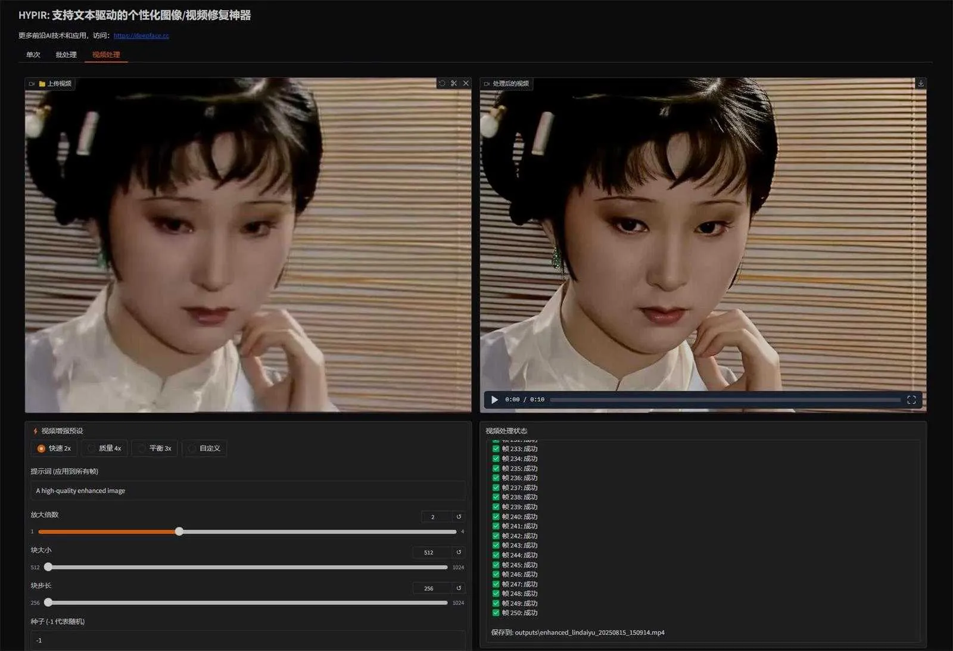The image size is (953, 651).
Task: Click the text '帧 247: 成功'
Action: point(519,584)
